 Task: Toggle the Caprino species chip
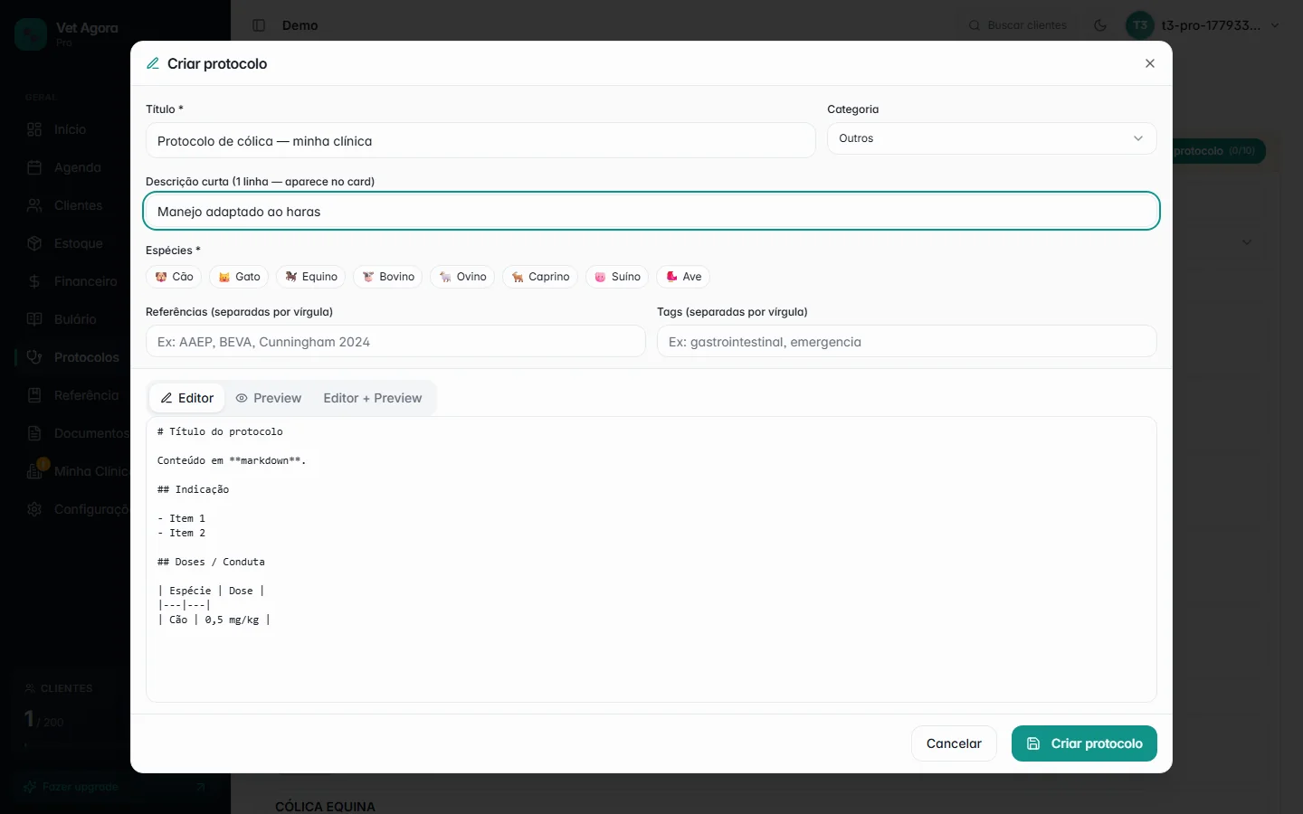coord(540,277)
